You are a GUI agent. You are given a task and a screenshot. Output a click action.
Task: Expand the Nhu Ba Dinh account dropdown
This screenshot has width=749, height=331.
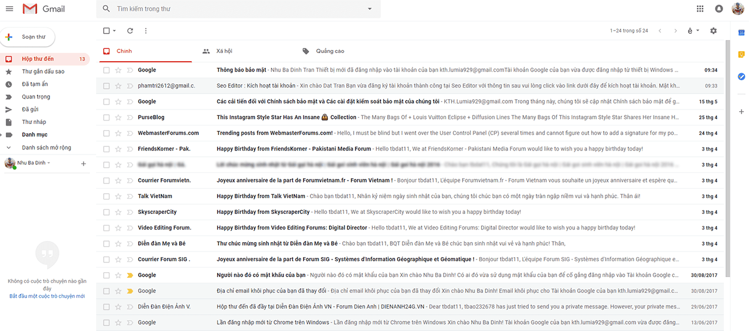(x=49, y=163)
